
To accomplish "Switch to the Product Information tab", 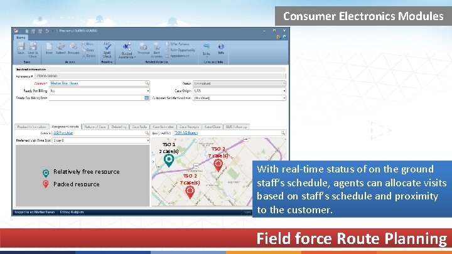I will [x=32, y=127].
